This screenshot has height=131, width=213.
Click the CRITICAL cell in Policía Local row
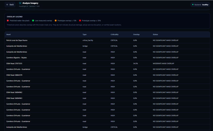tap(114, 40)
